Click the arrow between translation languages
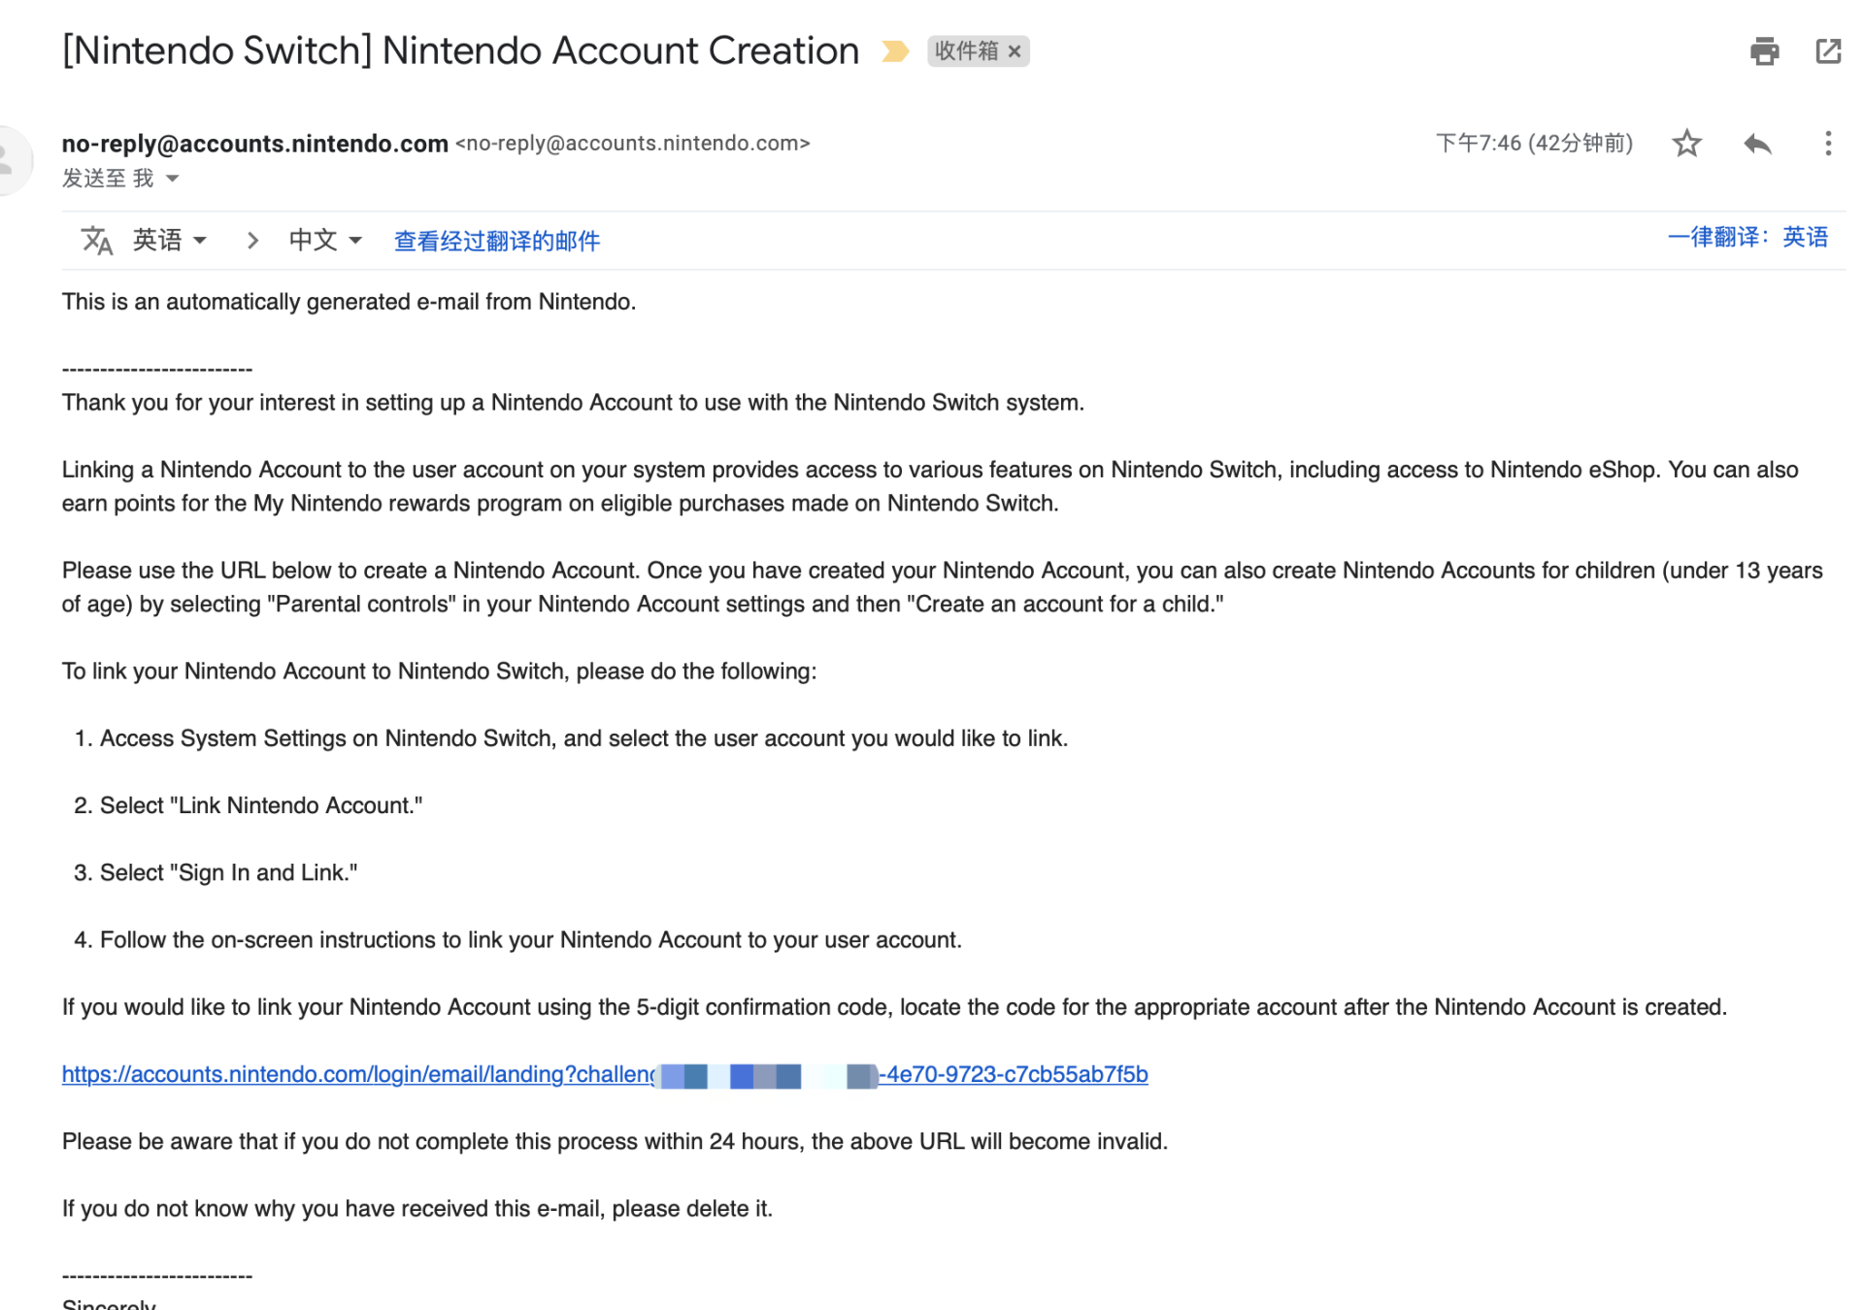This screenshot has width=1864, height=1310. (x=252, y=240)
